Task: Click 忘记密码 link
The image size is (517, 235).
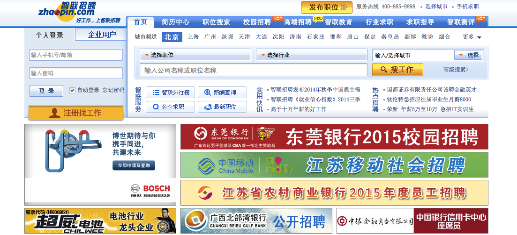Action: (x=113, y=90)
